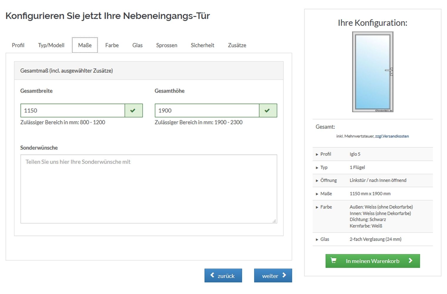The height and width of the screenshot is (294, 447).
Task: Click the door preview image
Action: pos(373,72)
